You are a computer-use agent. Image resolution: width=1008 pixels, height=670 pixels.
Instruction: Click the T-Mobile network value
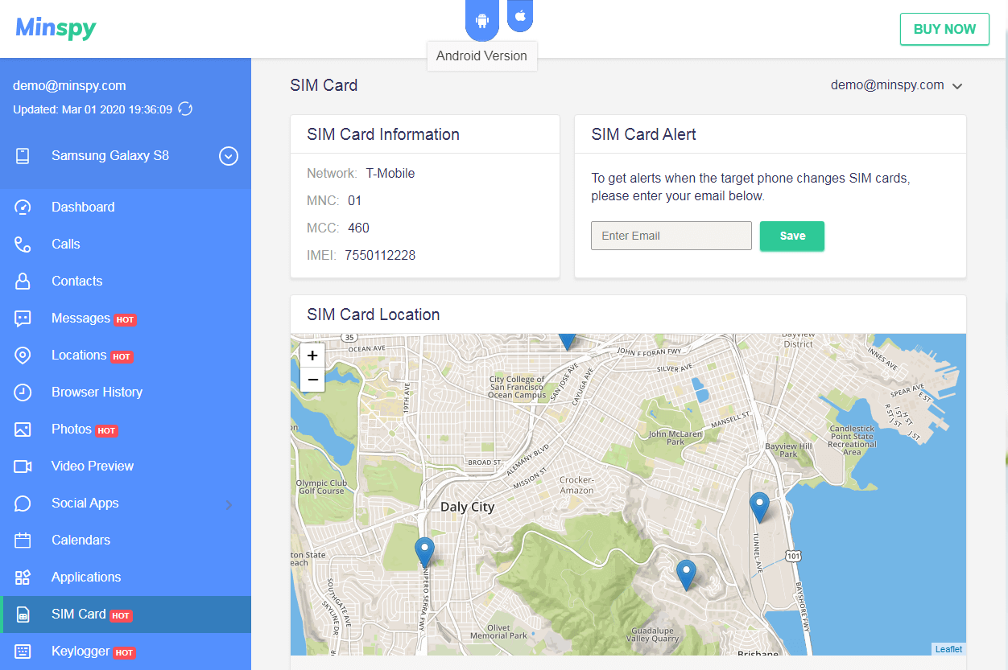tap(390, 173)
